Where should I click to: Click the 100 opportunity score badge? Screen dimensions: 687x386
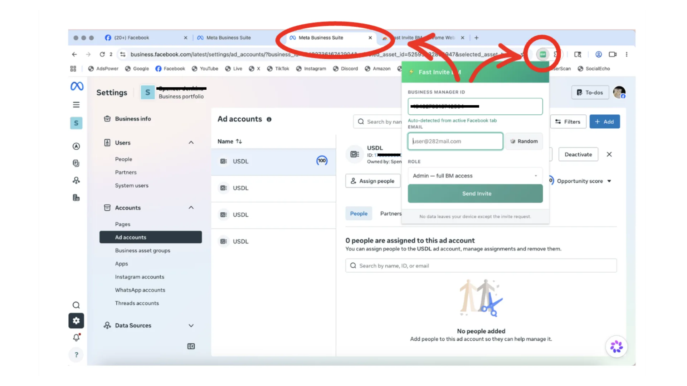[322, 161]
